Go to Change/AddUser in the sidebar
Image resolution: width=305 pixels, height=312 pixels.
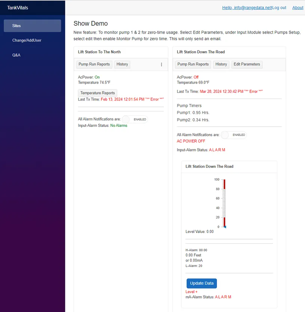click(x=27, y=40)
